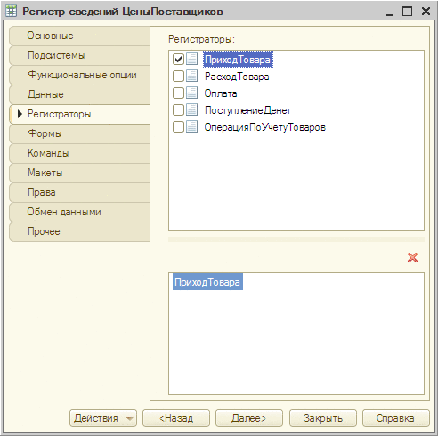Select the Обмен данными tab
The image size is (438, 436).
[x=79, y=212]
